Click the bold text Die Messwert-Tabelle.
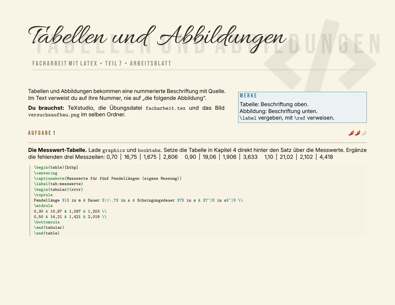 57,150
